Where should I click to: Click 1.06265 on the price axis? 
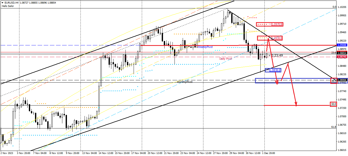pyautogui.click(x=342, y=141)
